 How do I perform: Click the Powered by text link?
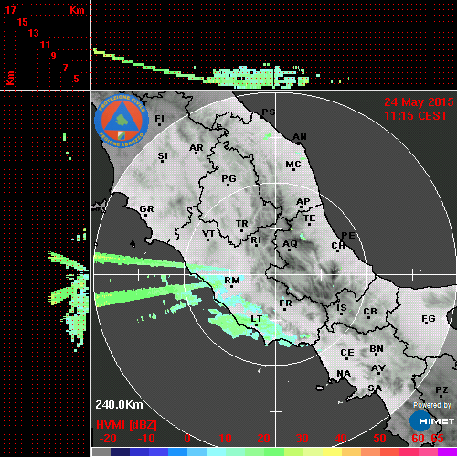(431, 405)
